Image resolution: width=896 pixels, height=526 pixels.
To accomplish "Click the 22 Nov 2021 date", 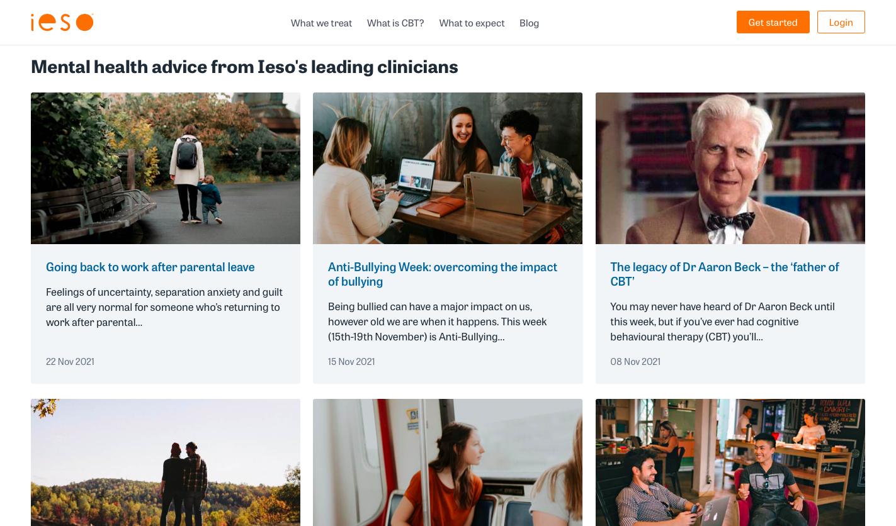I will point(70,362).
